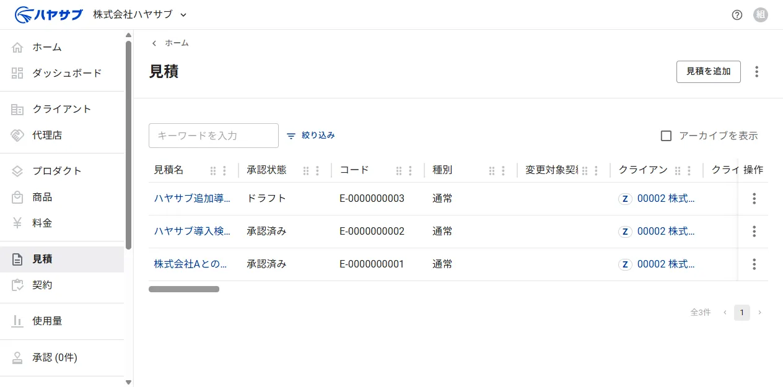Open 種別 column options menu
The width and height of the screenshot is (783, 387).
tap(503, 170)
